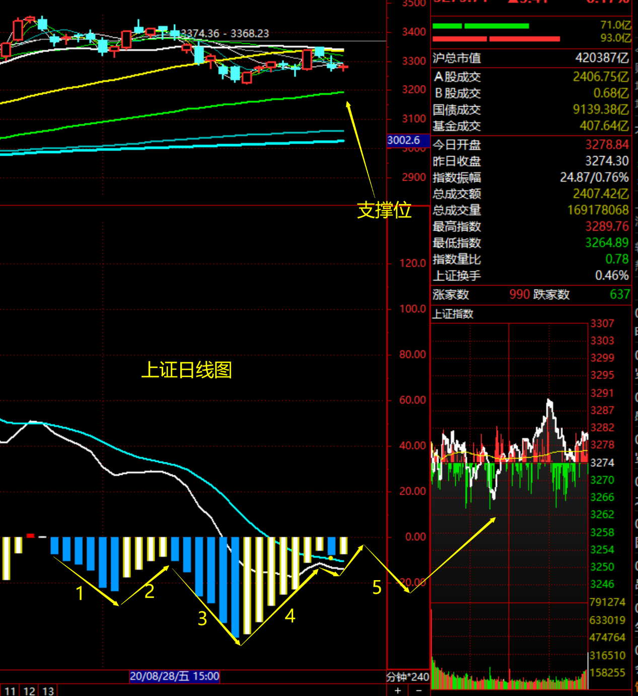Click the 上证指数 intraday chart title
Image resolution: width=638 pixels, height=696 pixels.
[x=453, y=314]
